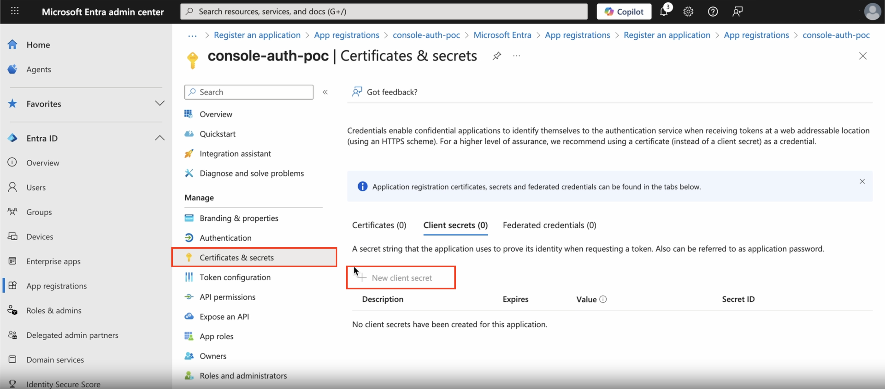Screen dimensions: 885x389
Task: Open the app launcher grid icon
Action: point(15,11)
